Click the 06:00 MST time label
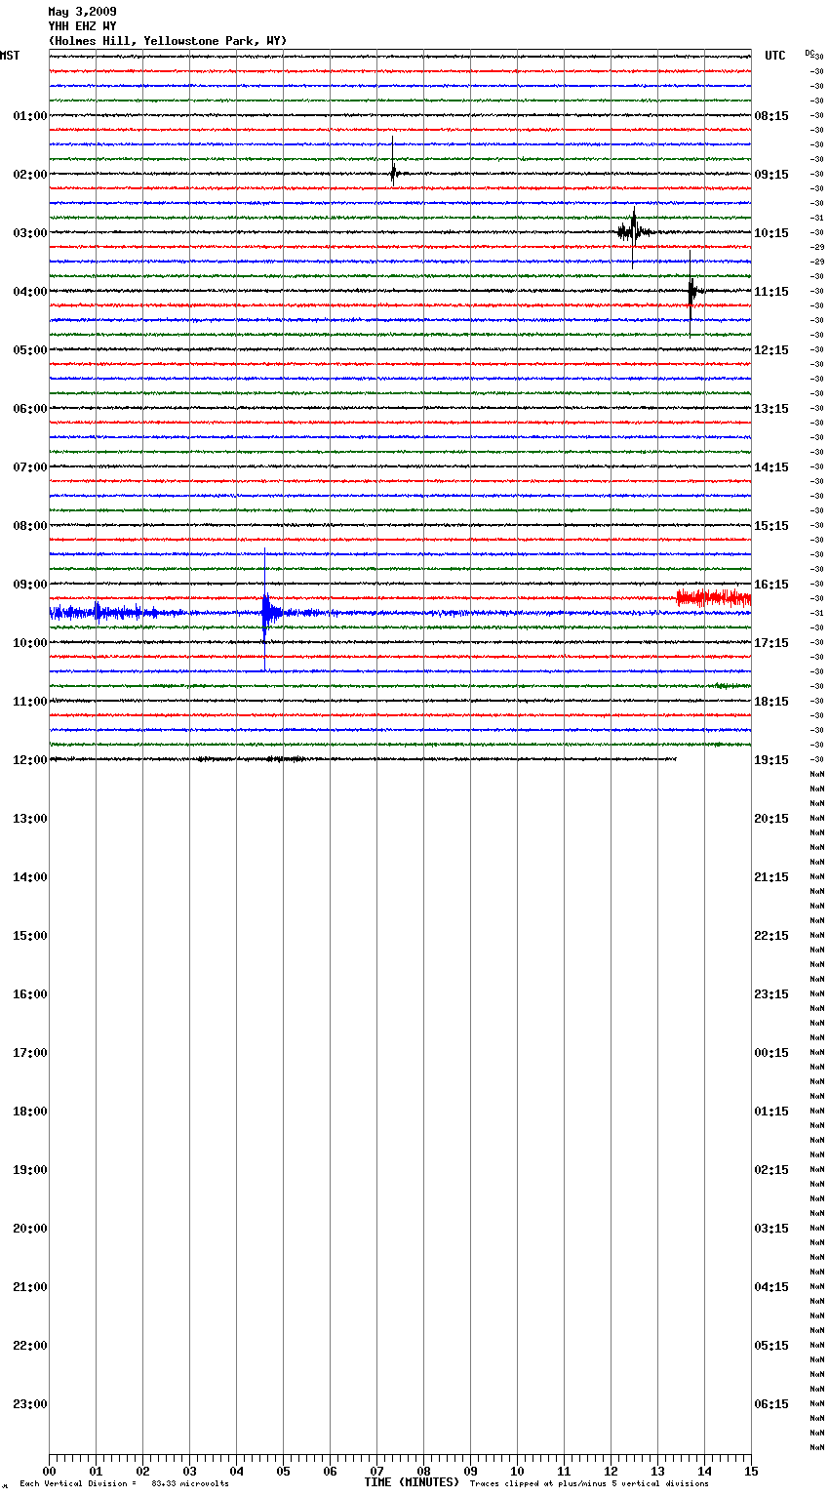829x1497 pixels. tap(29, 409)
